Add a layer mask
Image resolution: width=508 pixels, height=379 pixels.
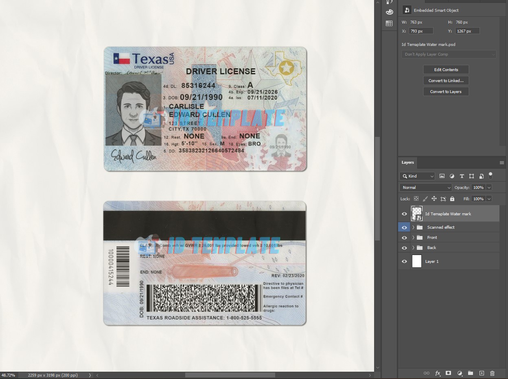click(448, 373)
